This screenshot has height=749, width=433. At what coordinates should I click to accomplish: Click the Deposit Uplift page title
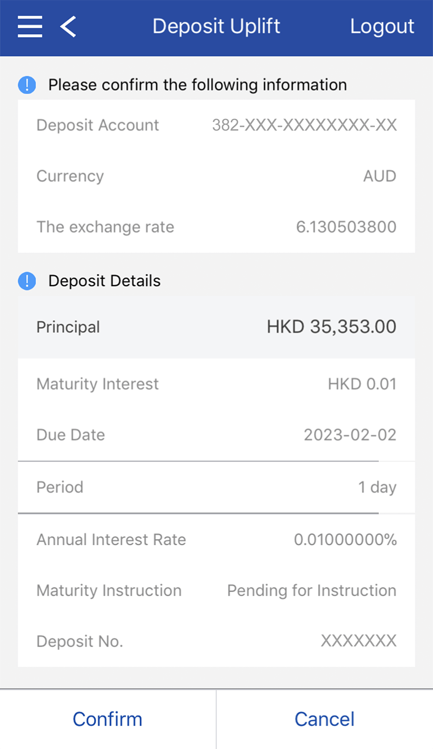click(x=216, y=26)
